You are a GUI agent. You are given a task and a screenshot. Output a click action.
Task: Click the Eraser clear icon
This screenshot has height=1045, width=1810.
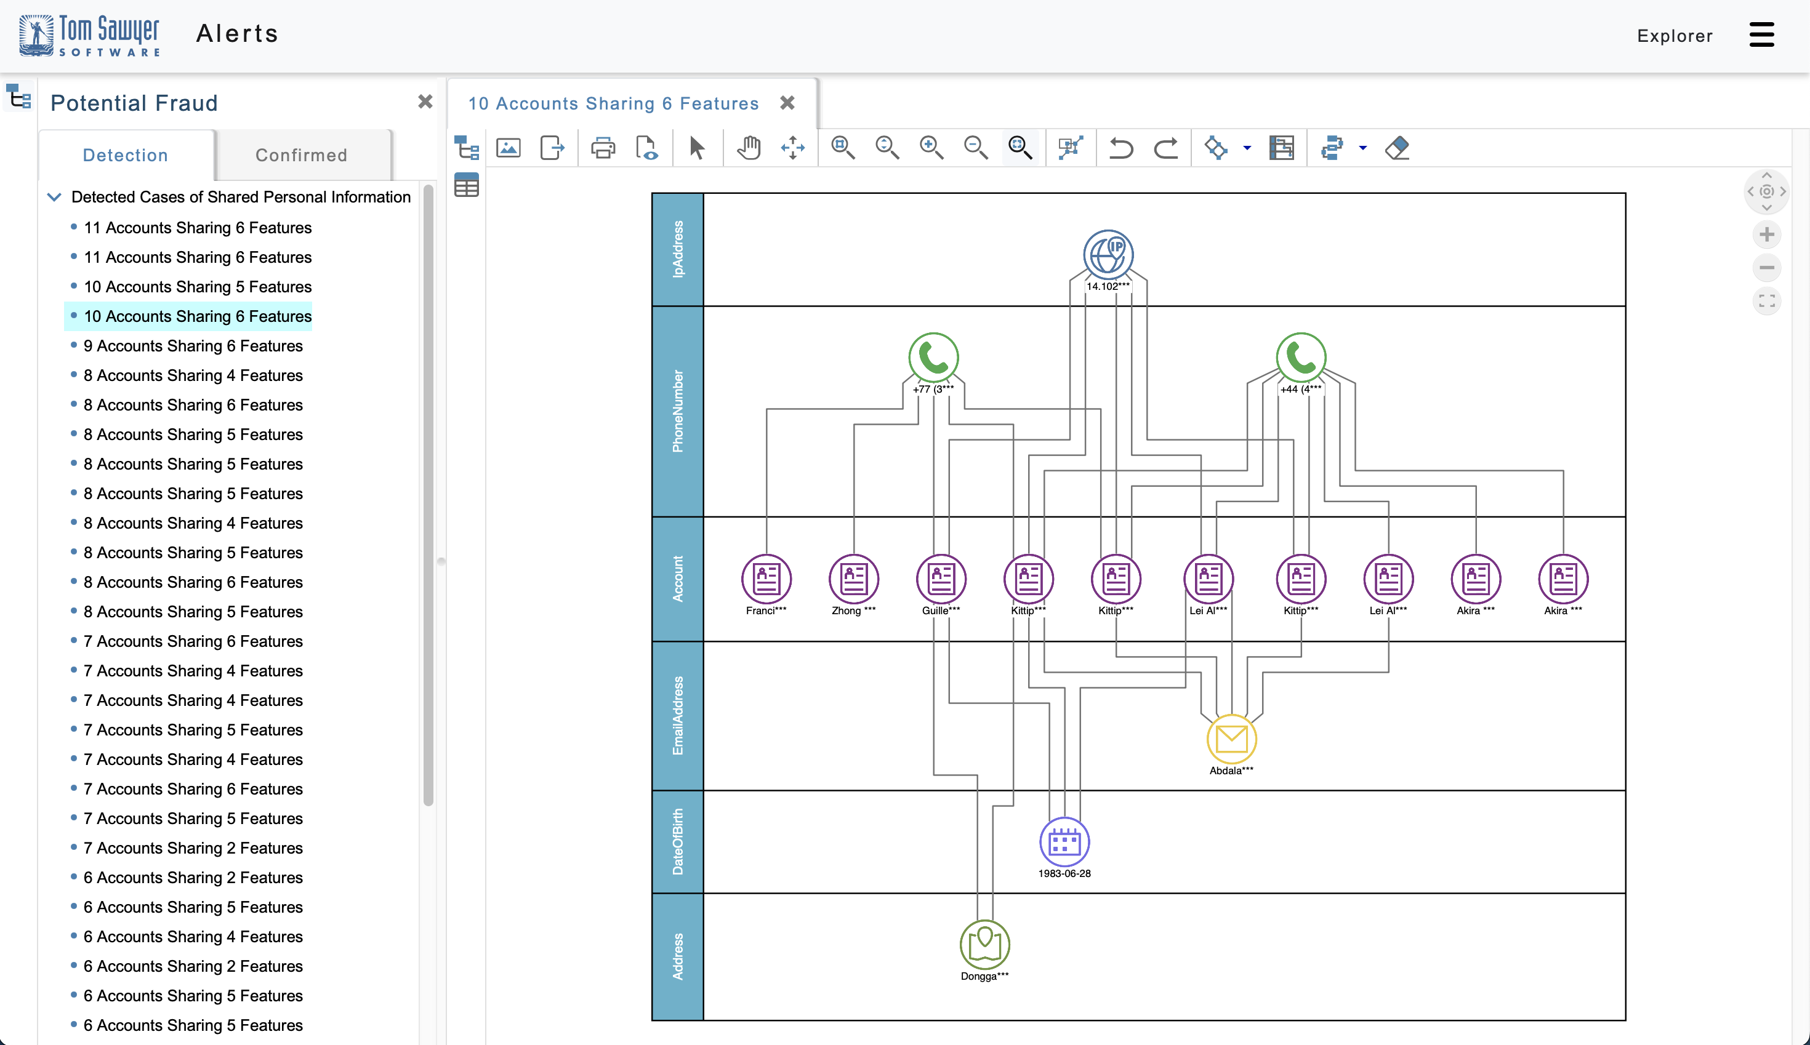click(x=1397, y=148)
